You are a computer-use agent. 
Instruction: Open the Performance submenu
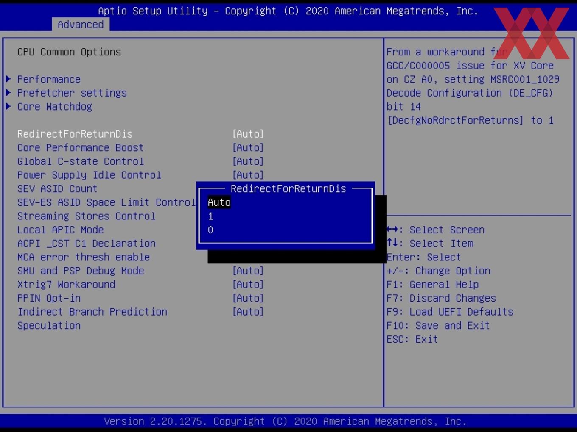(x=49, y=79)
